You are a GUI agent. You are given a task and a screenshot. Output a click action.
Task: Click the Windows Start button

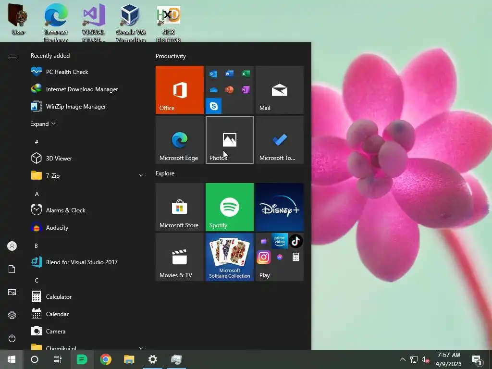(x=12, y=359)
